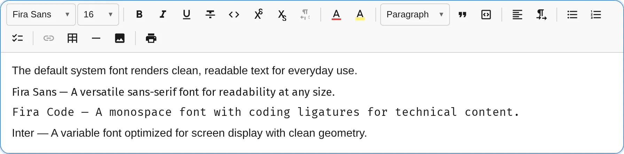The image size is (624, 154).
Task: Apply strikethrough to text
Action: coord(210,15)
